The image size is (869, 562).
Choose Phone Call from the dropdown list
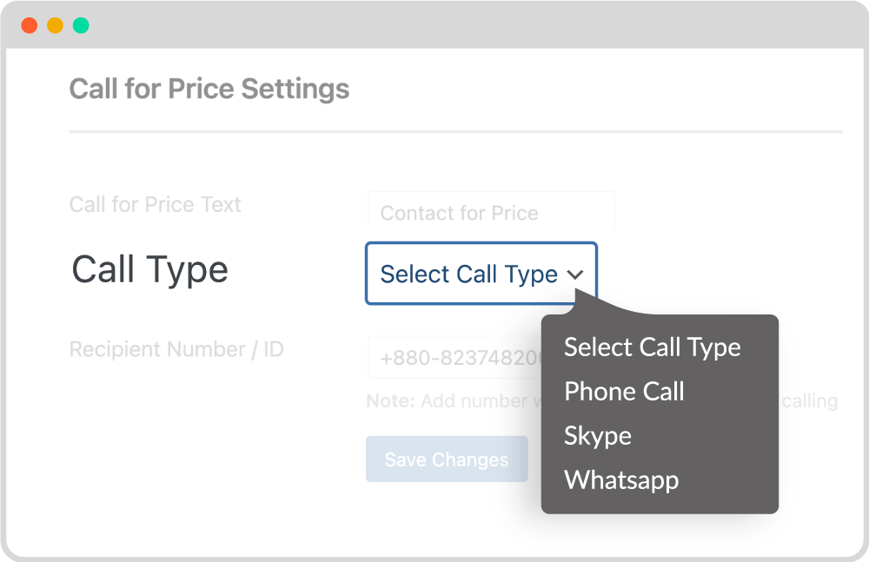click(x=624, y=391)
